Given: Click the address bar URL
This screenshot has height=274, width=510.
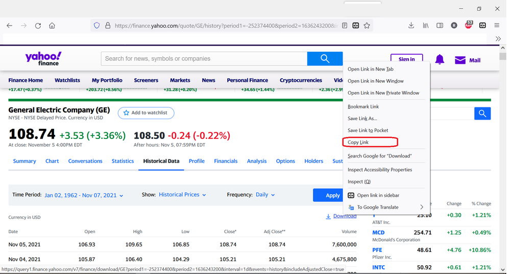Looking at the screenshot, I should [226, 26].
